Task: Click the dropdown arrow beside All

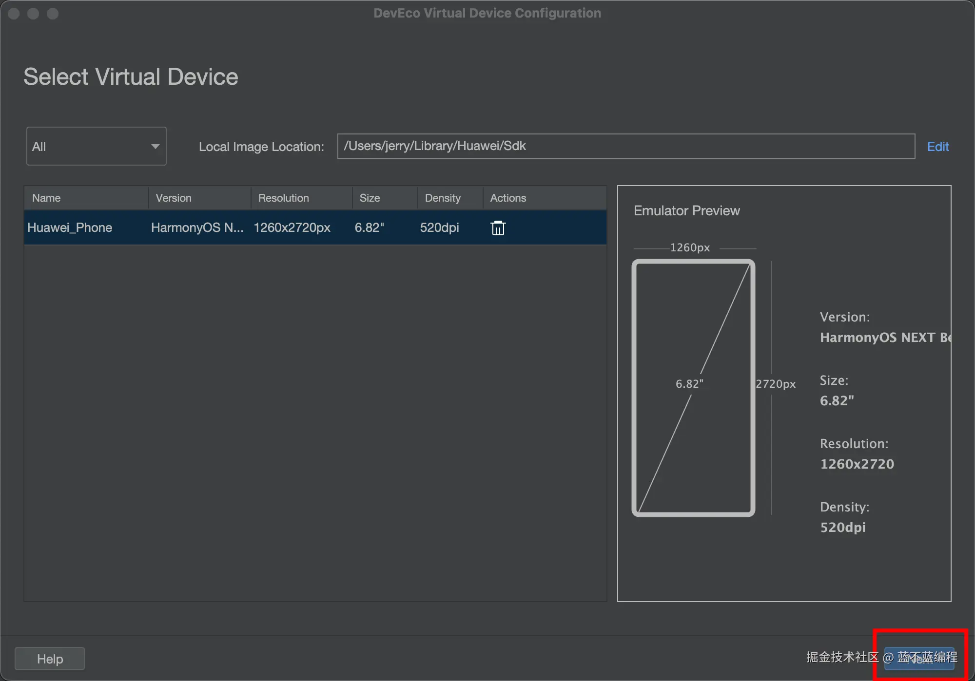Action: [155, 147]
